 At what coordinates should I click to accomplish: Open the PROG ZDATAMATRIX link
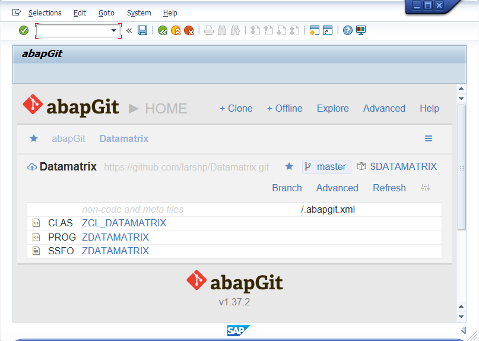tap(116, 237)
